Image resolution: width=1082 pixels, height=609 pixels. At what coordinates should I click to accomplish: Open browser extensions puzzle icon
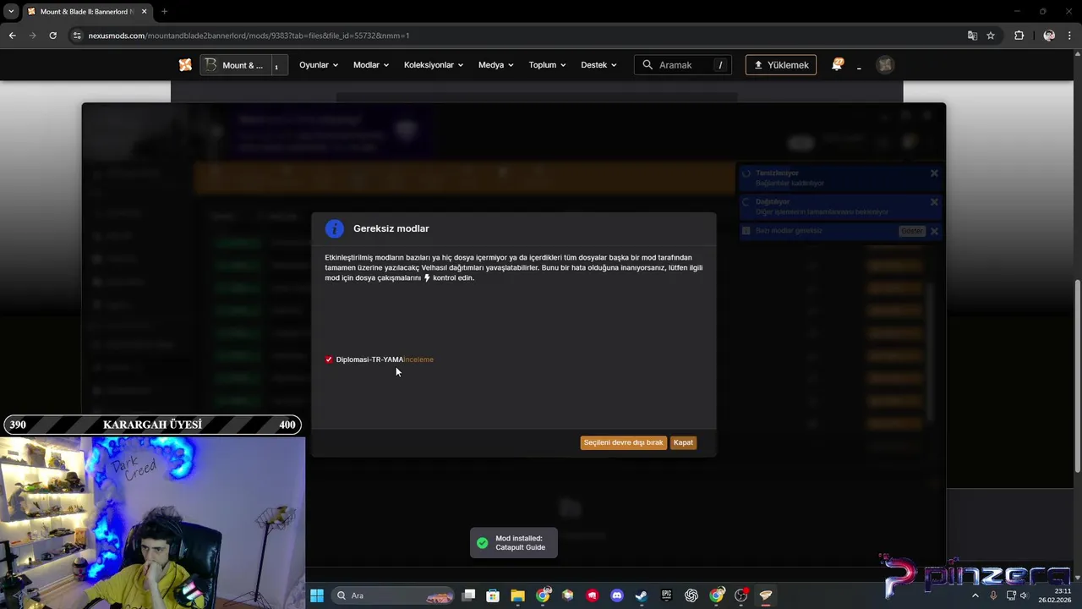click(x=1019, y=36)
